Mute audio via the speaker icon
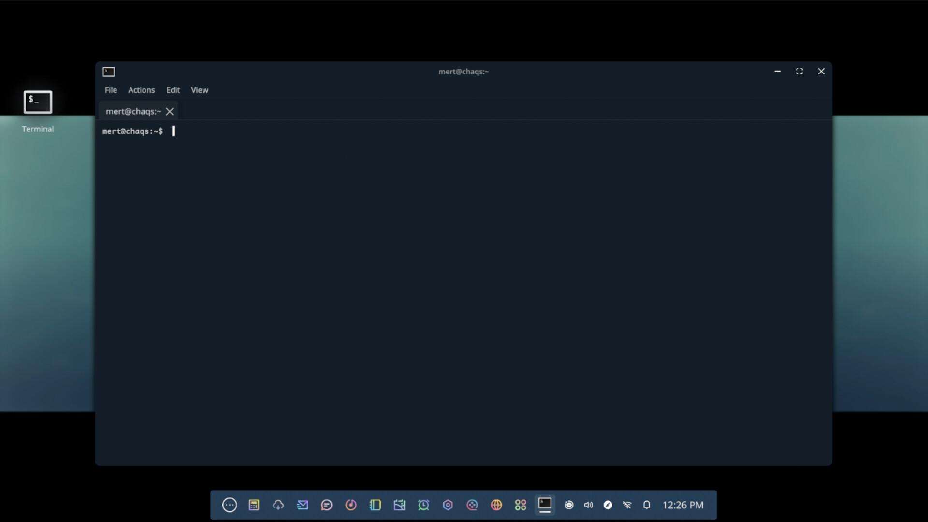Screen dimensions: 928x522 [x=588, y=505]
